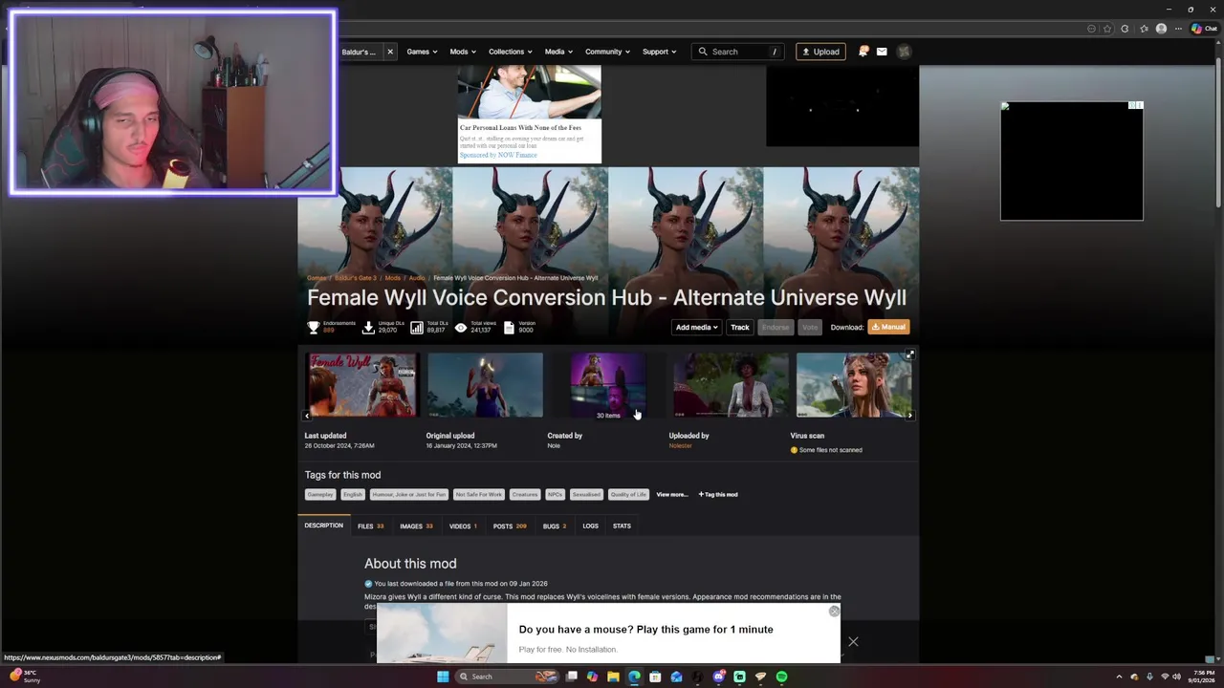Click the Nexus Mods search field
Viewport: 1224px width, 688px height.
[x=740, y=52]
